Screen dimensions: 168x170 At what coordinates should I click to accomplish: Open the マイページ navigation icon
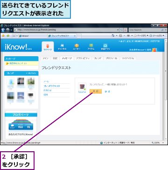(x=48, y=47)
